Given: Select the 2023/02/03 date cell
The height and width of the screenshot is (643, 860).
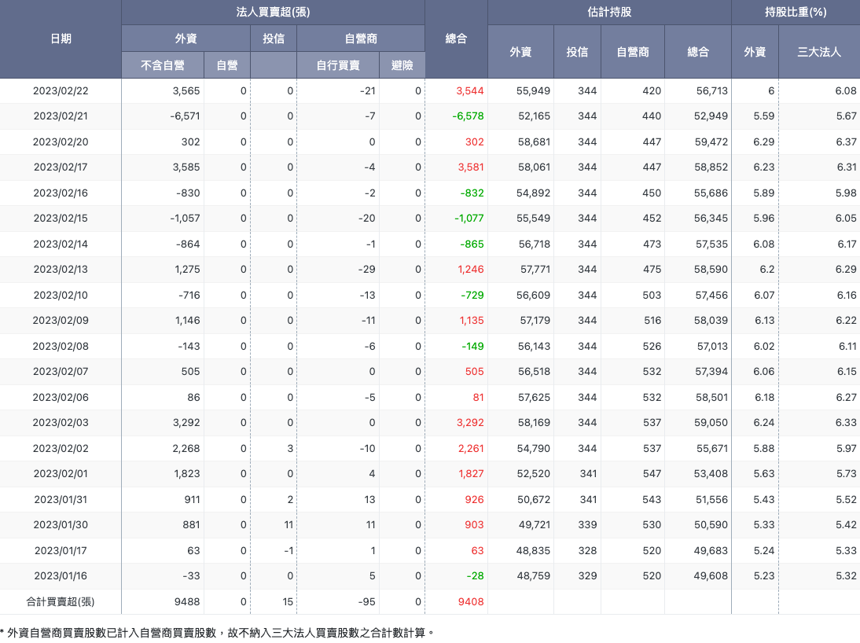Looking at the screenshot, I should 61,422.
